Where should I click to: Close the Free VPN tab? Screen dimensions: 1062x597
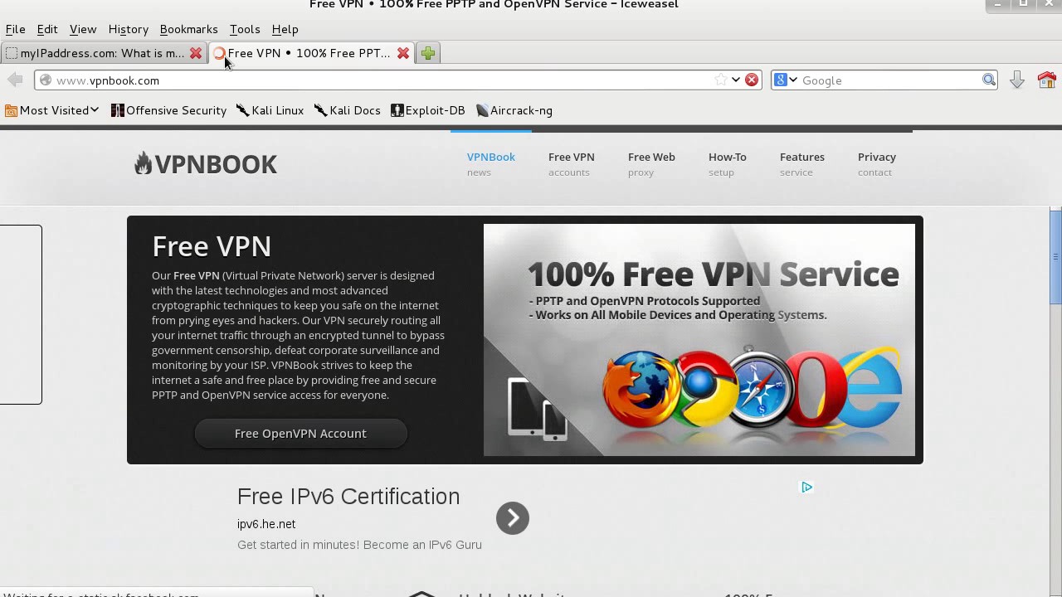403,53
